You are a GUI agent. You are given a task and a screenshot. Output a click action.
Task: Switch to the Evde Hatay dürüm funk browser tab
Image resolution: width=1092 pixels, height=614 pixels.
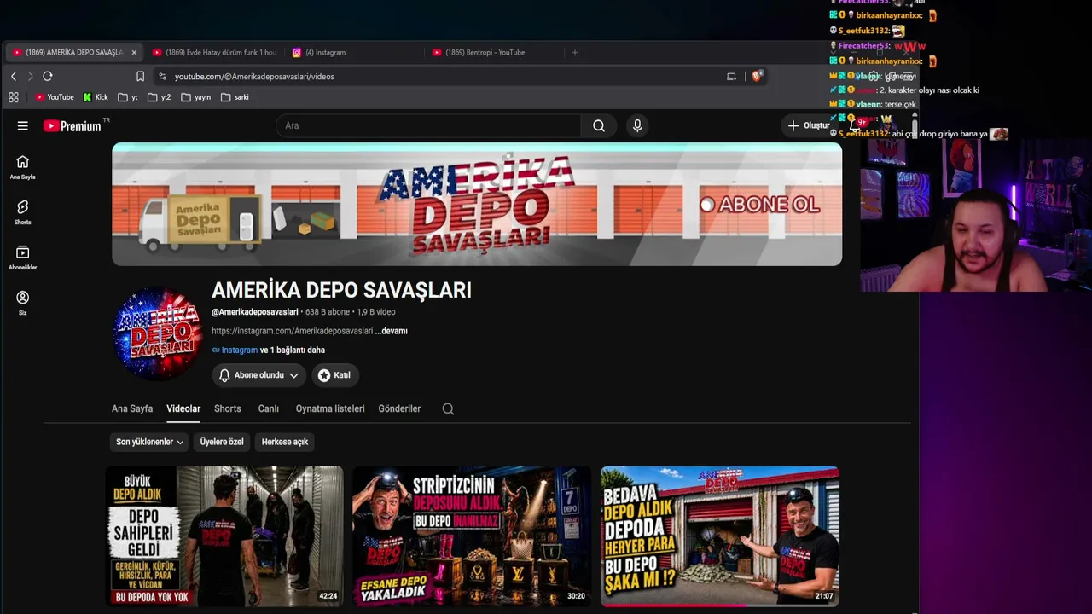215,52
